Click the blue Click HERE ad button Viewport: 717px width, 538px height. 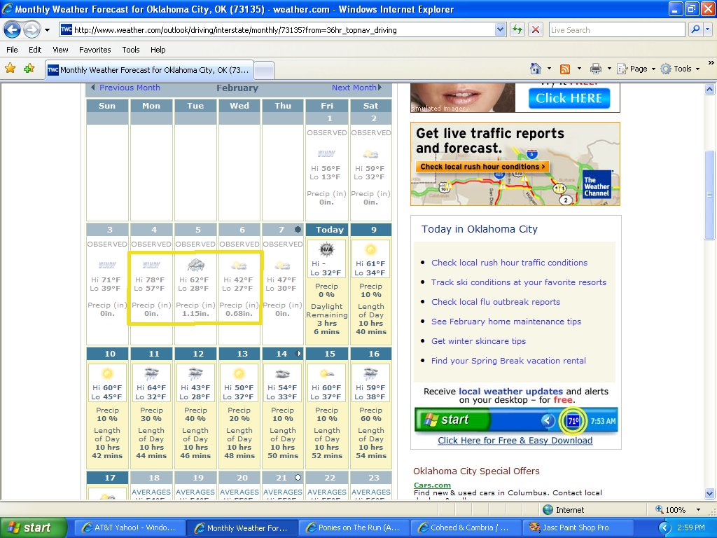point(569,99)
